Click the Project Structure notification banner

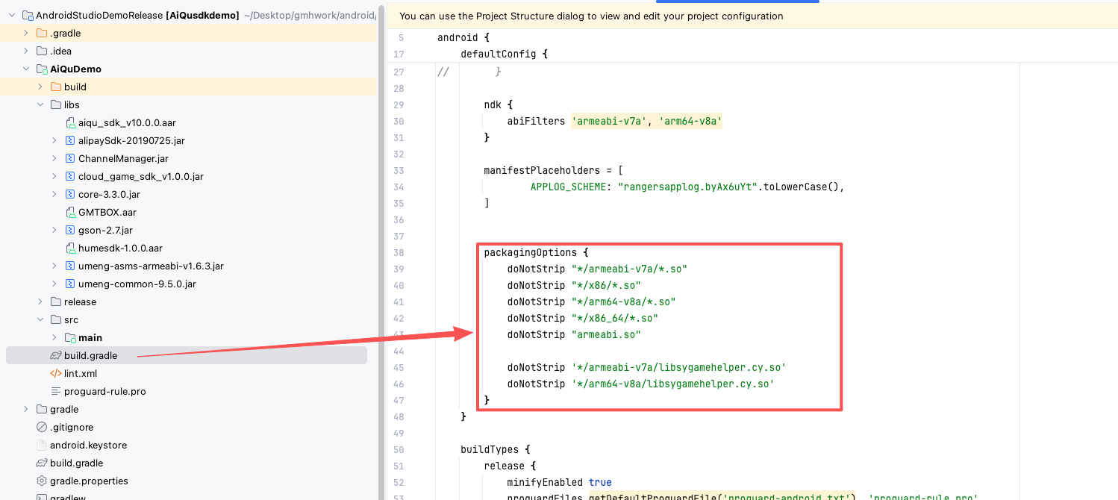[591, 16]
